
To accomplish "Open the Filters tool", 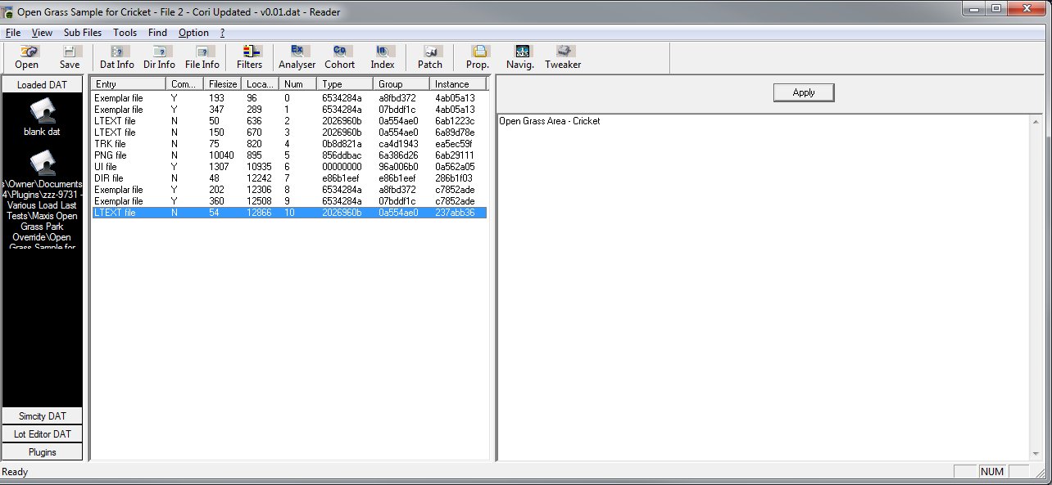I will (250, 57).
